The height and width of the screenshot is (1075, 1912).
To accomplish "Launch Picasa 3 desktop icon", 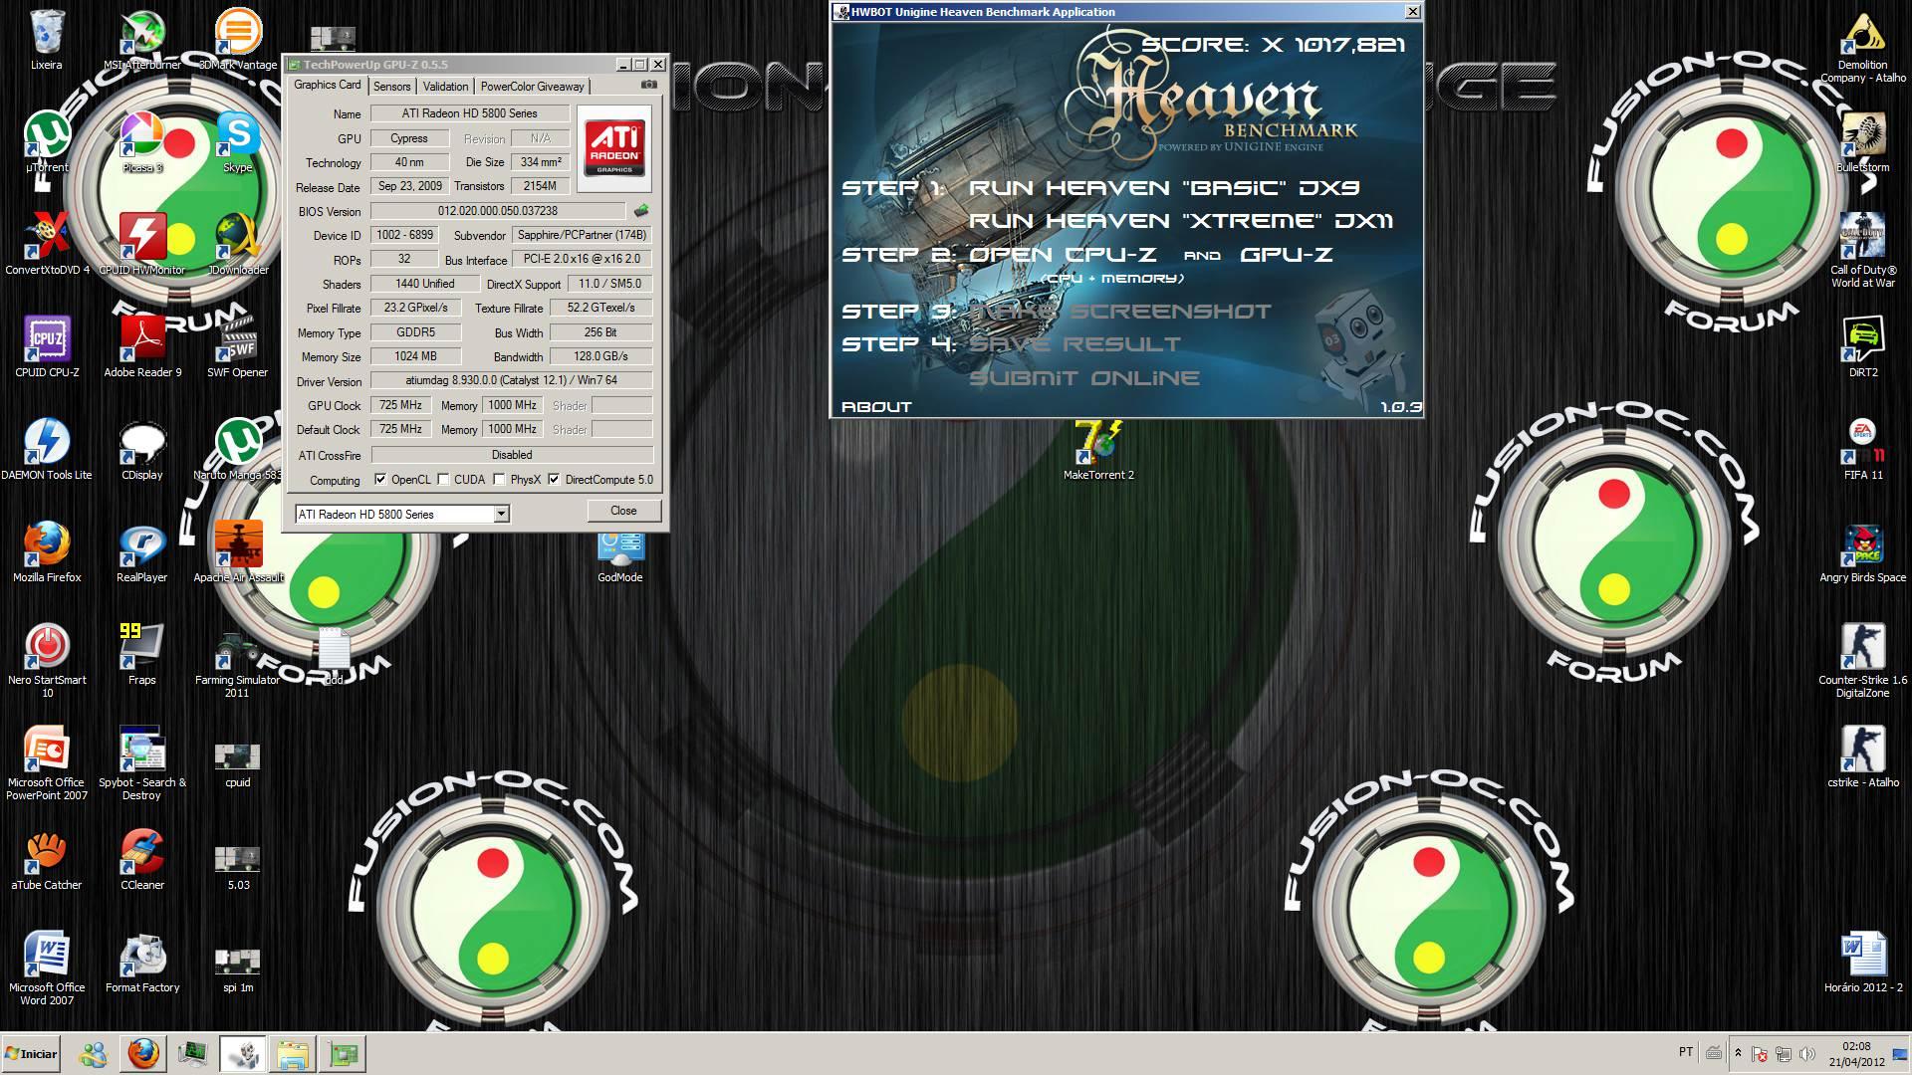I will click(142, 142).
